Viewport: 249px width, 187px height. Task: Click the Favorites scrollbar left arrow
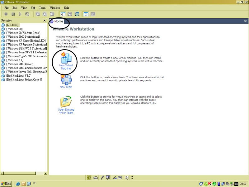(x=2, y=173)
